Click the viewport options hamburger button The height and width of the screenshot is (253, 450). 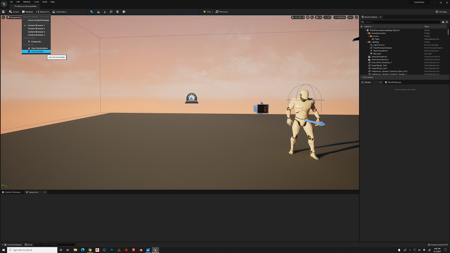[3, 17]
